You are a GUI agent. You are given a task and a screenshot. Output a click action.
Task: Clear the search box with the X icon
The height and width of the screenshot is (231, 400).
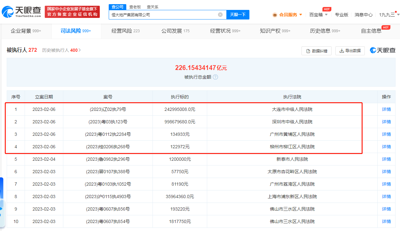pos(220,15)
